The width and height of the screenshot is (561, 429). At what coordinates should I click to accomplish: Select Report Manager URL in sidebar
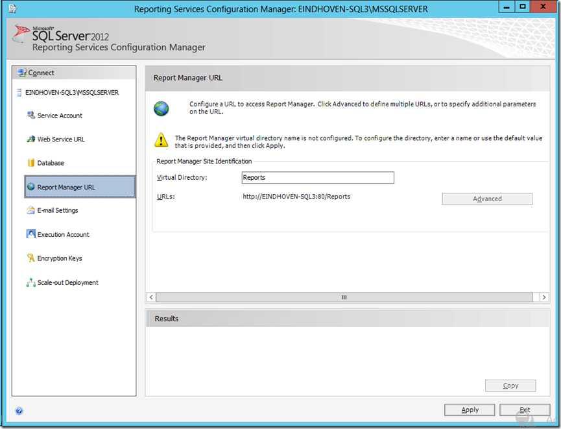point(80,186)
